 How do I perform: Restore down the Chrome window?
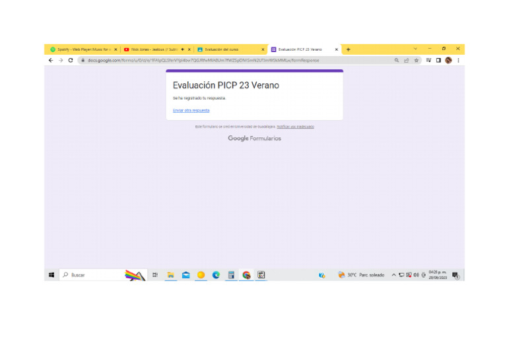coord(444,48)
